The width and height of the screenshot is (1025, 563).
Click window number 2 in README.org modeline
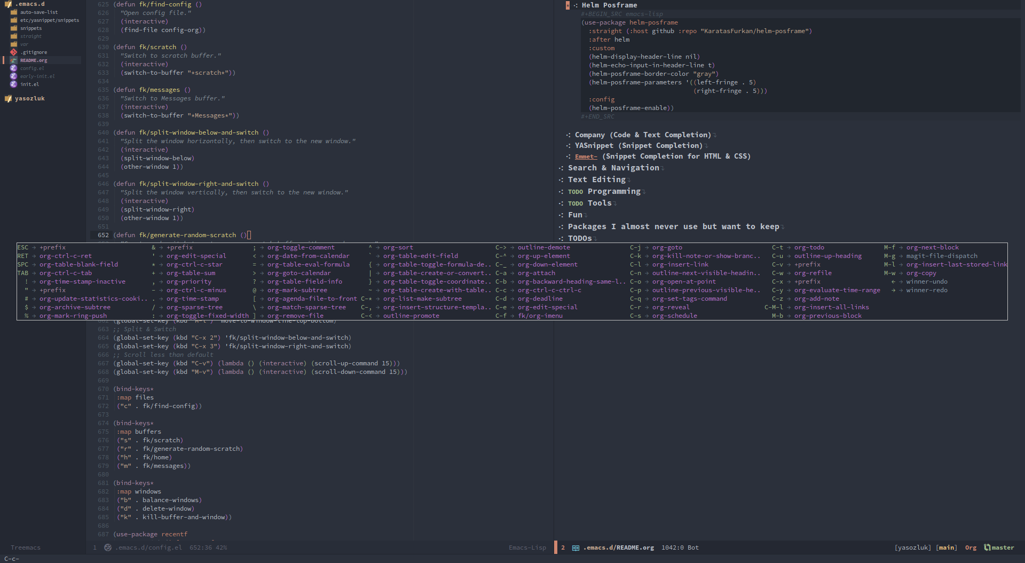click(563, 548)
